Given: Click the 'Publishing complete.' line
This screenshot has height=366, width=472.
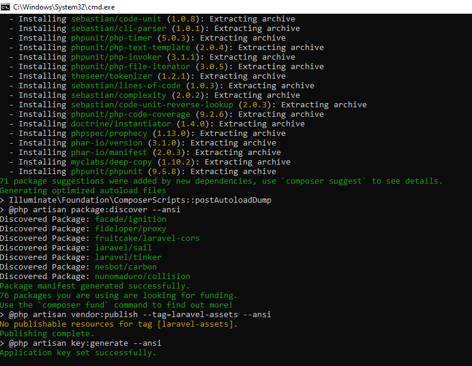Looking at the screenshot, I should (x=47, y=334).
